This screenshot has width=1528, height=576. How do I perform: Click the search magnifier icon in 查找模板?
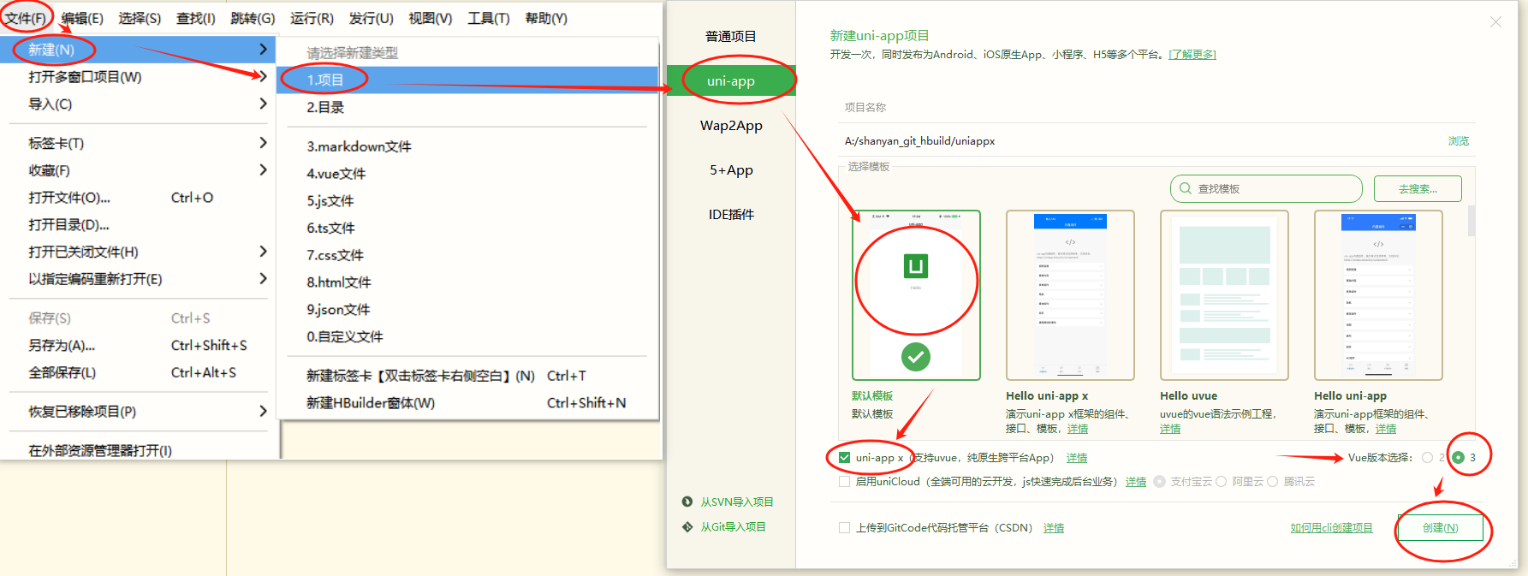point(1186,188)
